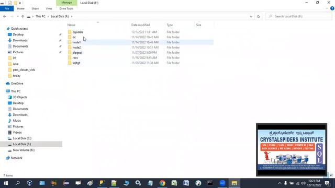Switch to the Share ribbon tab
335x188 pixels.
[x=35, y=8]
